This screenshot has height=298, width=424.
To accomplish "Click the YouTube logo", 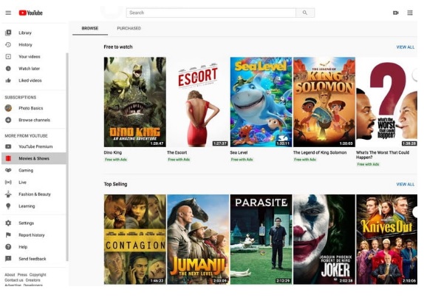I will [x=30, y=13].
